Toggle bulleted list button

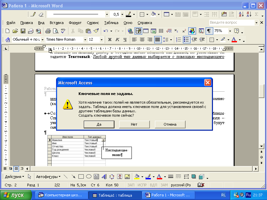tap(186, 40)
